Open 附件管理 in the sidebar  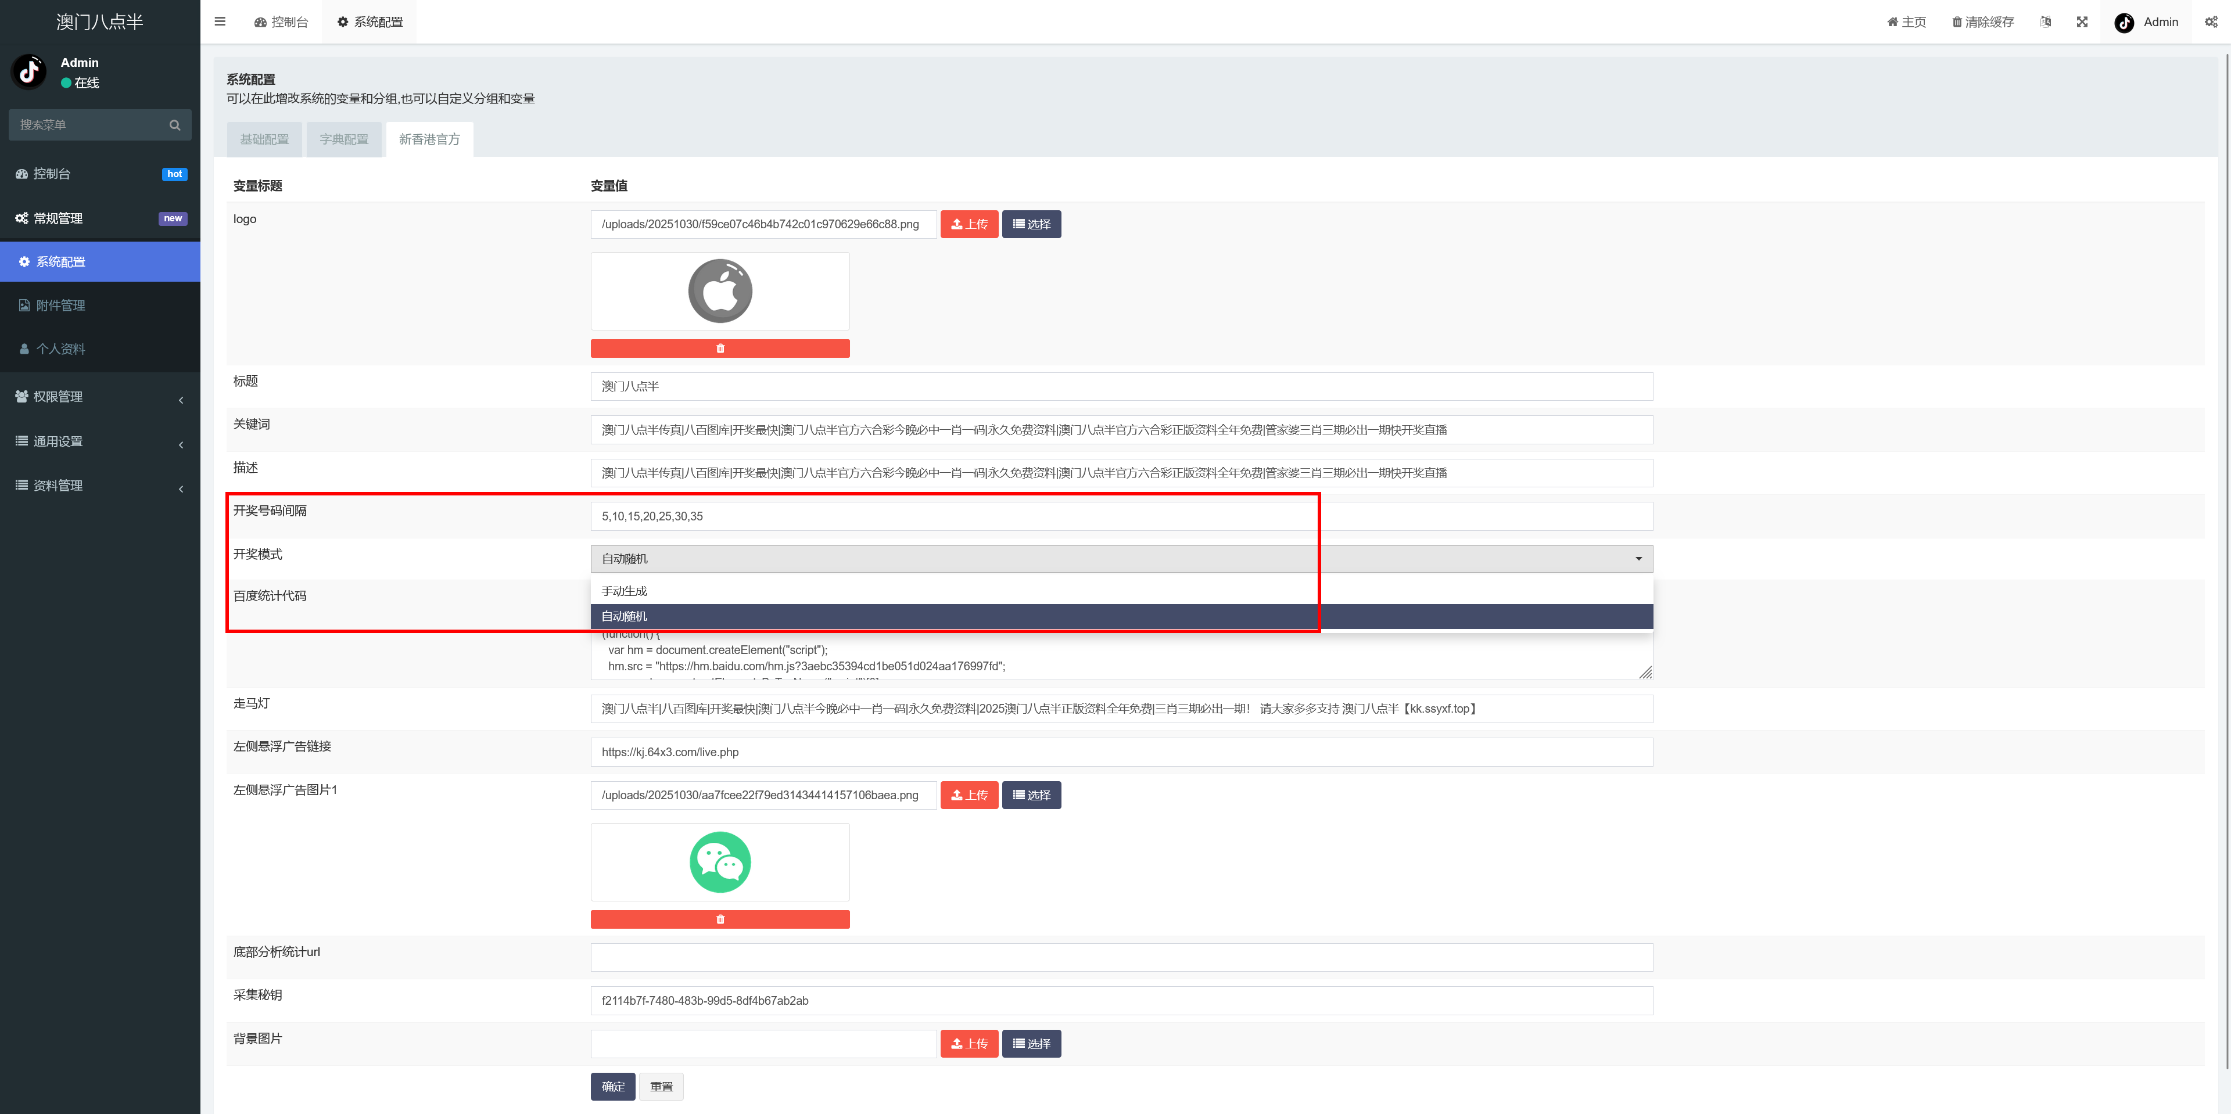pyautogui.click(x=60, y=306)
